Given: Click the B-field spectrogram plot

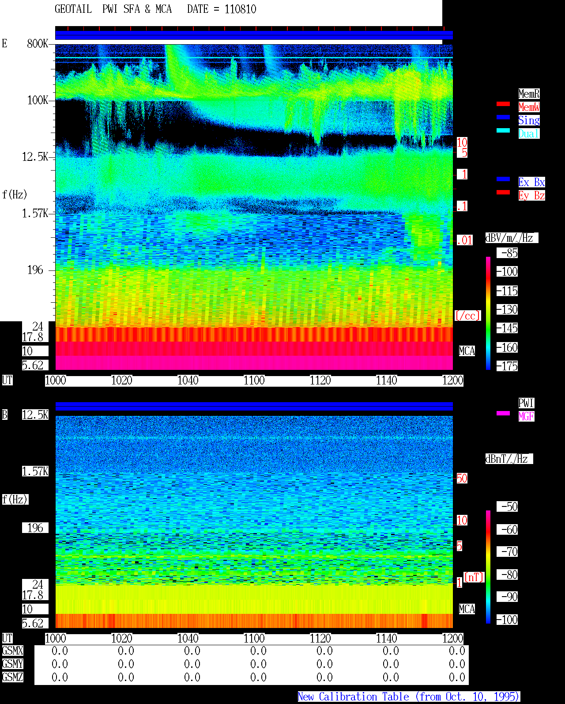Looking at the screenshot, I should pyautogui.click(x=254, y=522).
